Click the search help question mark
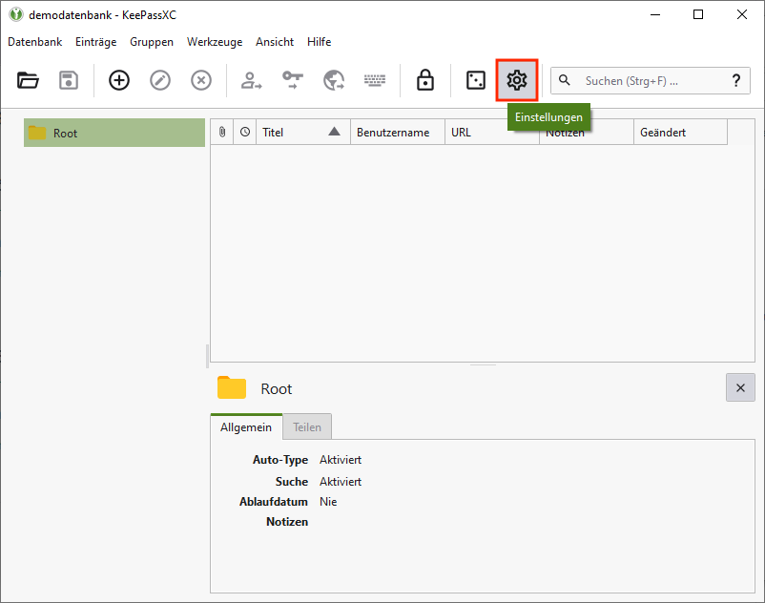Screen dimensions: 765x603 click(735, 81)
